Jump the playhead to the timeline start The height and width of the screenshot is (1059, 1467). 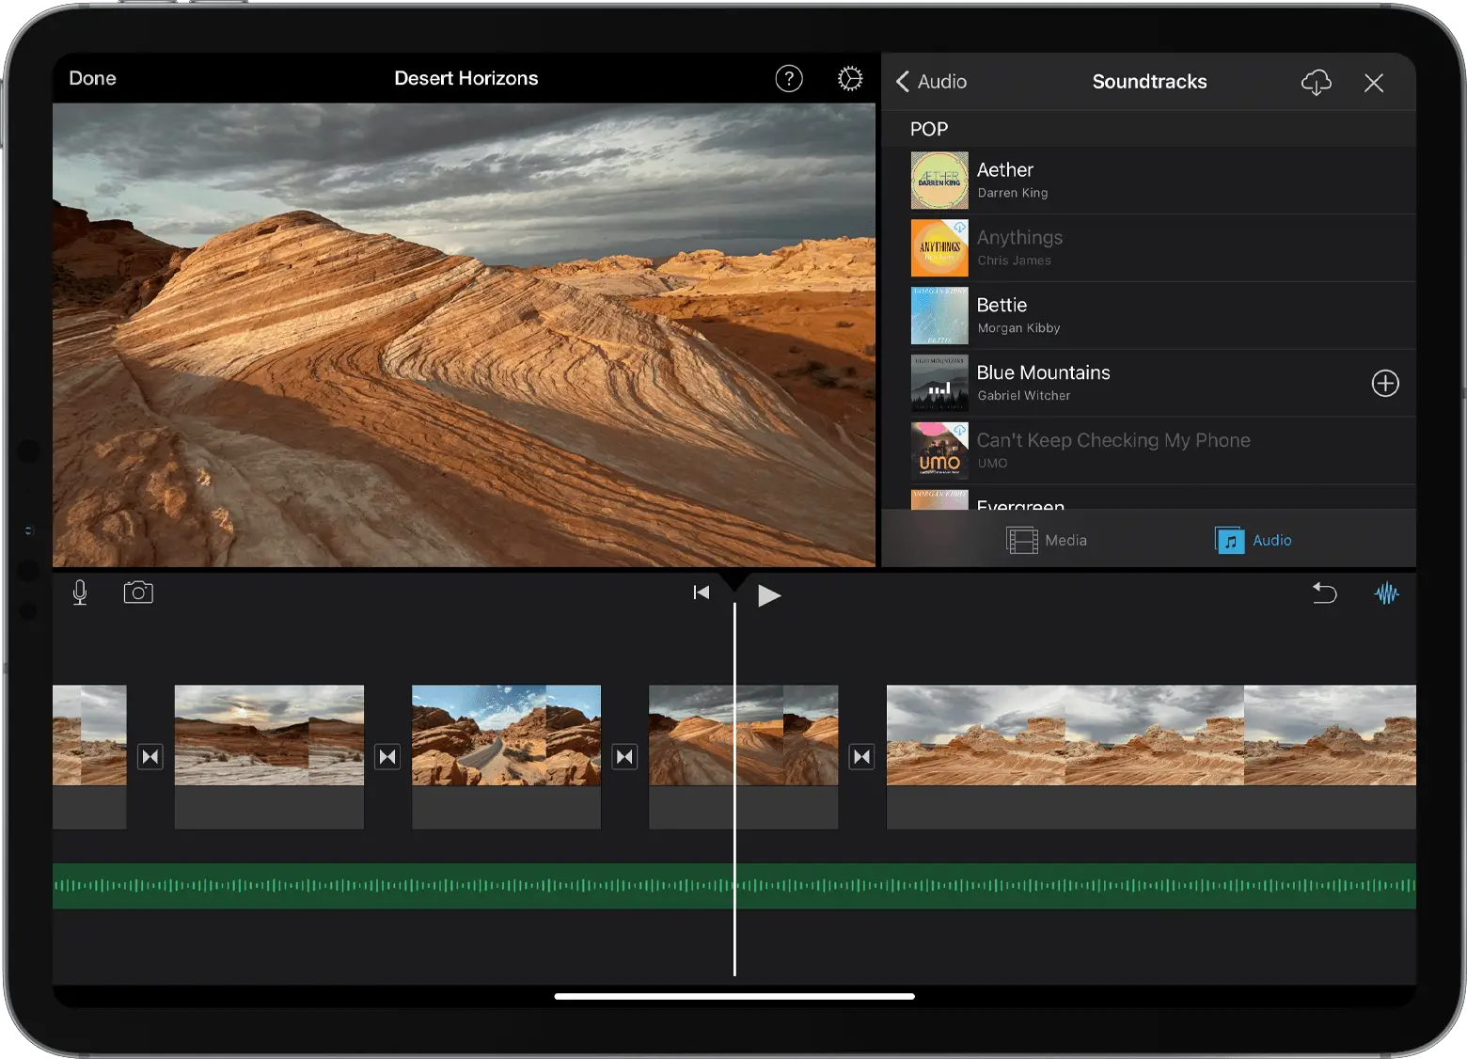pos(701,592)
